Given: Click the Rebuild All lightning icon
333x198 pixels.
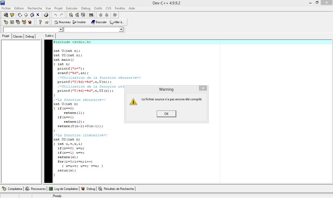Looking at the screenshot, I should click(x=24, y=22).
